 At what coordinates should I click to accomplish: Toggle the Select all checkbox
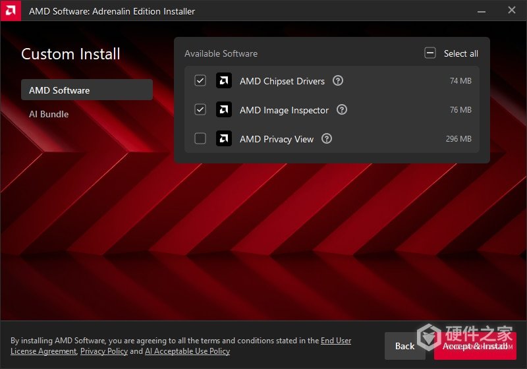click(x=430, y=53)
